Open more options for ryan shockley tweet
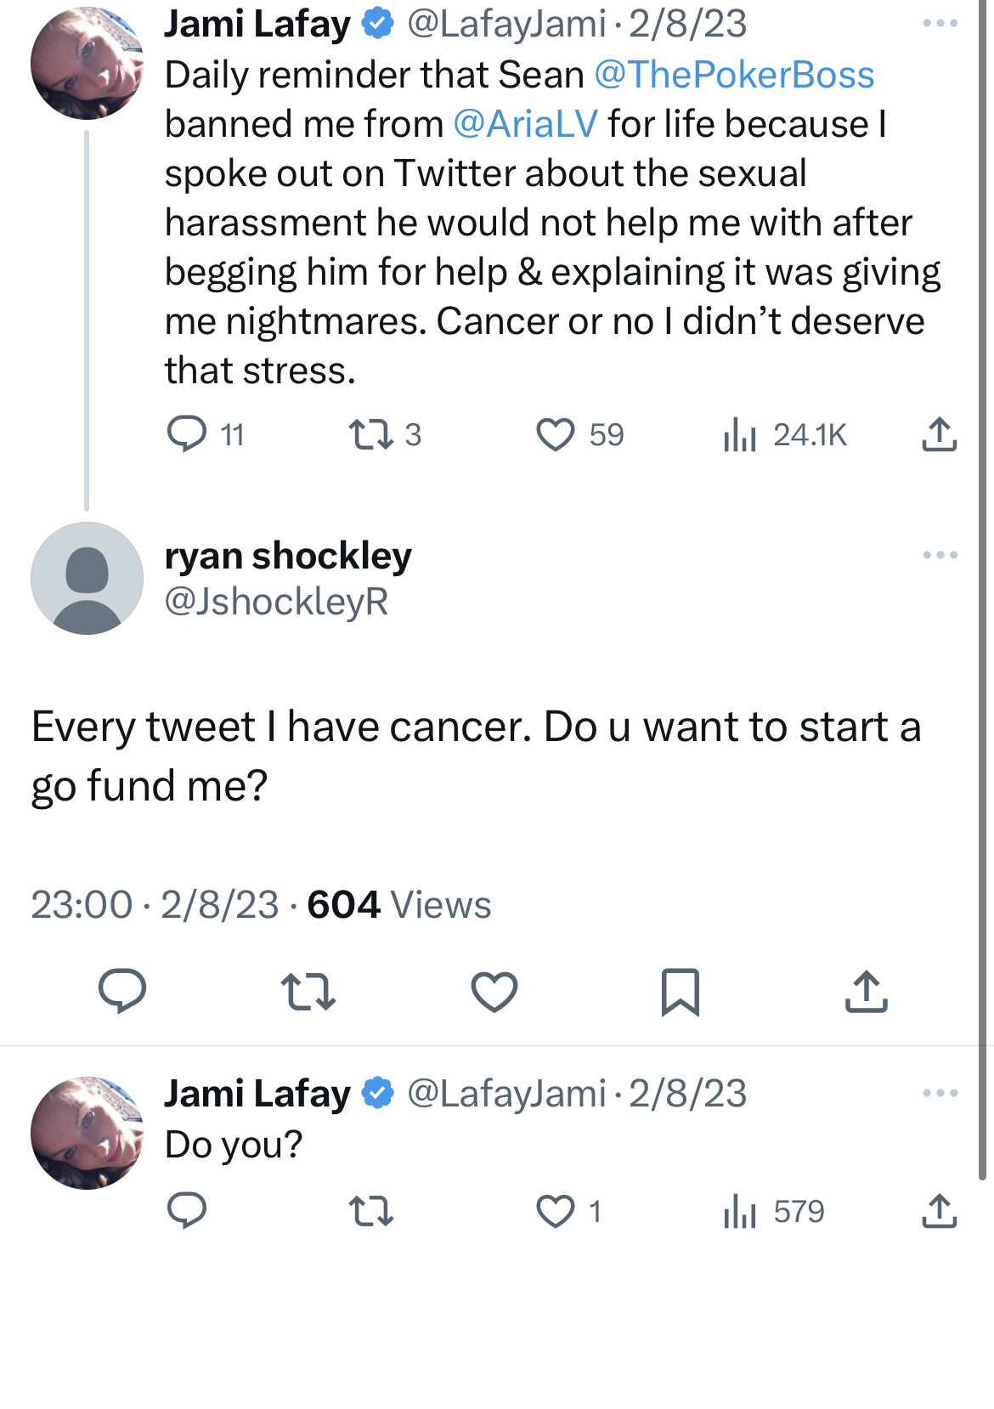The width and height of the screenshot is (994, 1409). pos(940,555)
